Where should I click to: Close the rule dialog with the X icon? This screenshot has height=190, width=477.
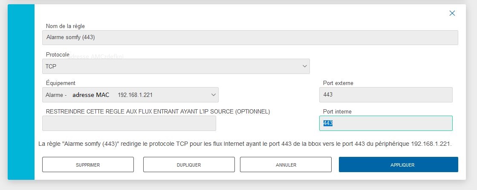[x=452, y=13]
